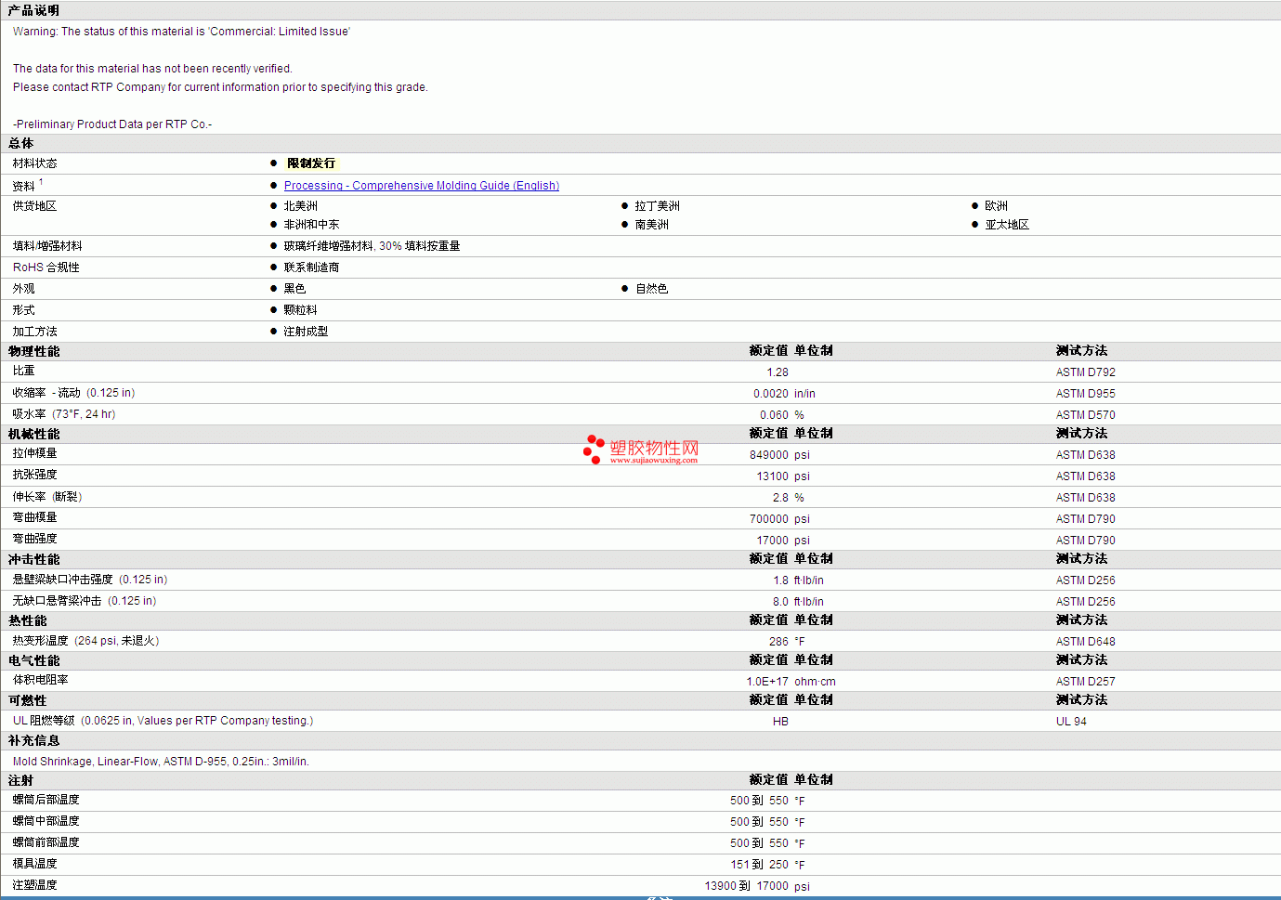Click the 悬壁梁缺口冲击强度 row label

coord(90,580)
